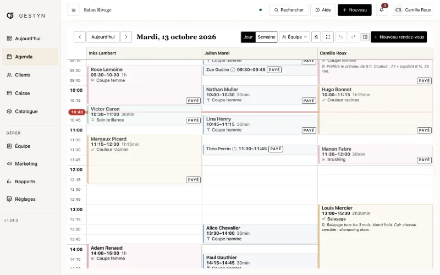Screen dimensions: 440x275
Task: Open the Catalogue label in the sidebar
Action: pos(26,112)
